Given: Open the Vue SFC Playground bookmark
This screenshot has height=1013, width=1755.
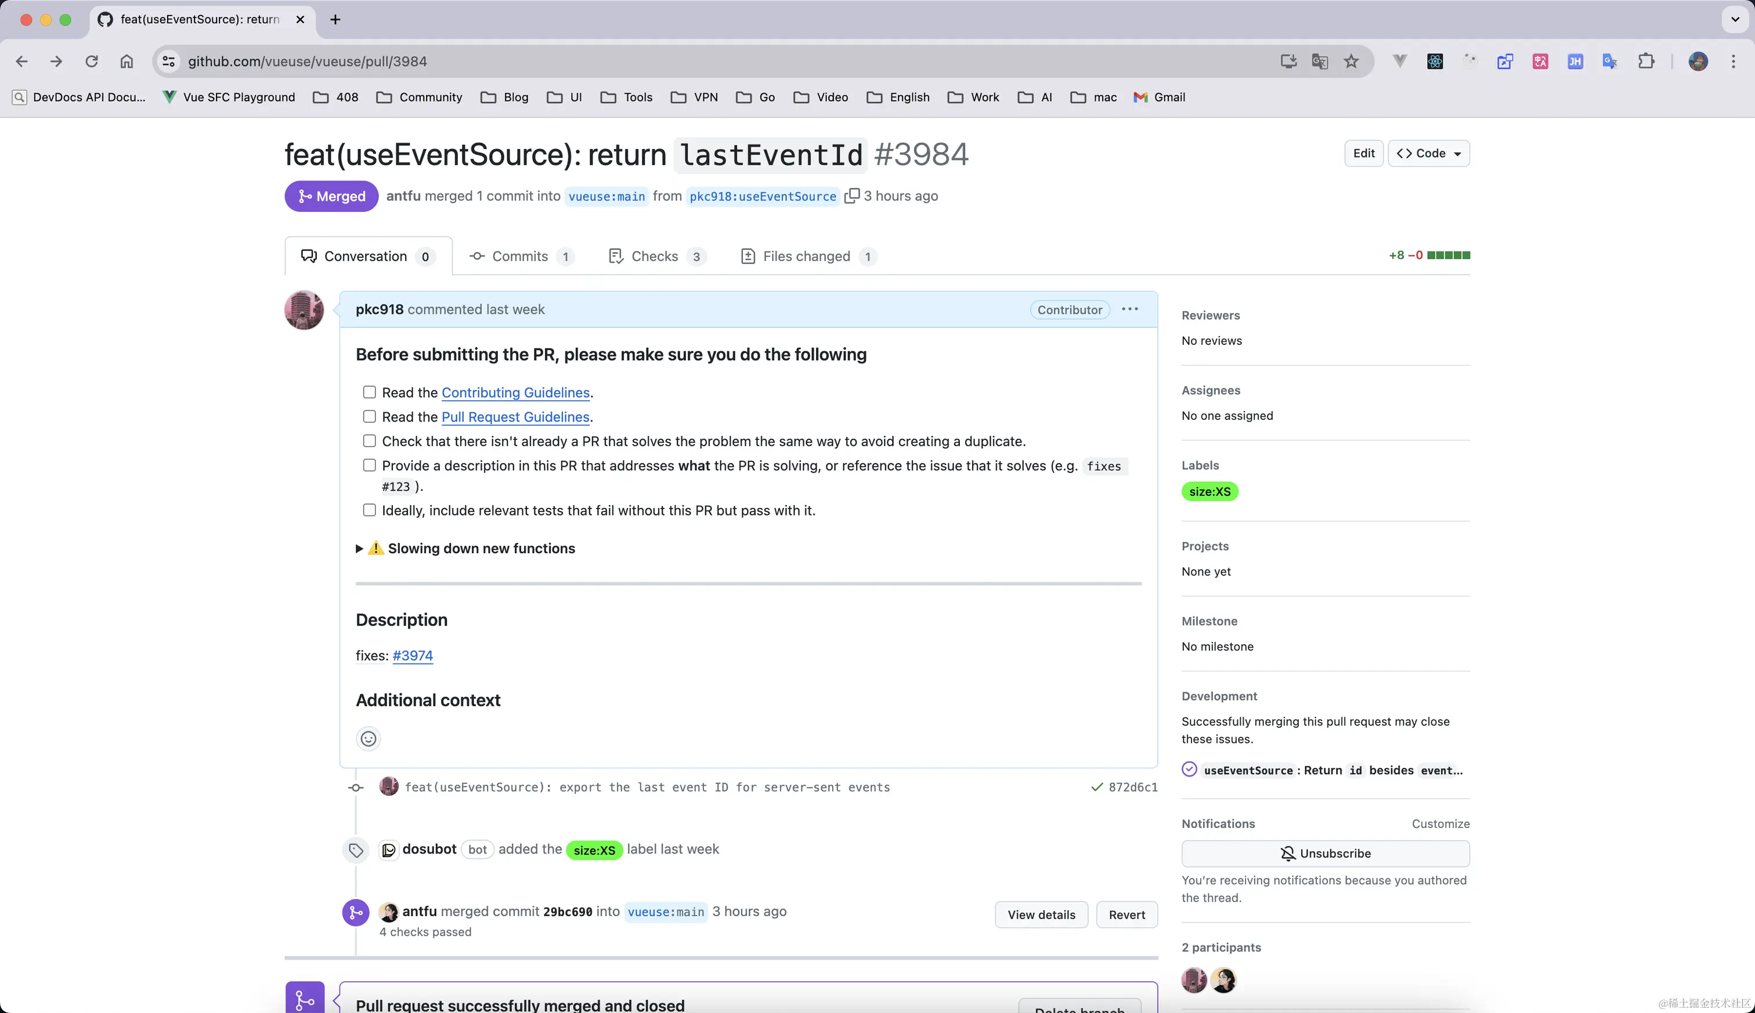Looking at the screenshot, I should [228, 97].
